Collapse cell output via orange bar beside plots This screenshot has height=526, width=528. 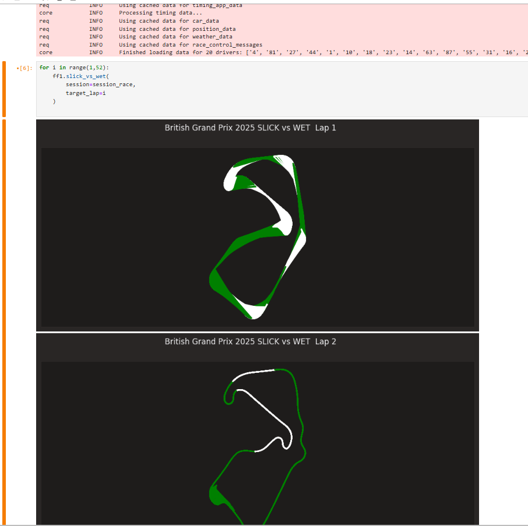pyautogui.click(x=4, y=322)
